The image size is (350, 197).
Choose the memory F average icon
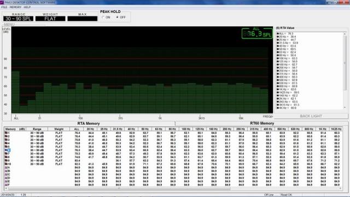(6, 185)
